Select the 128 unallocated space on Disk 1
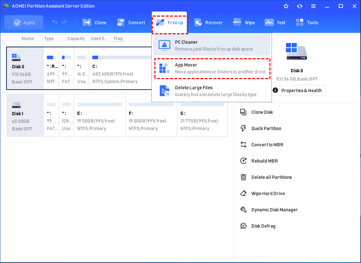Image resolution: width=361 pixels, height=263 pixels. coord(66,115)
